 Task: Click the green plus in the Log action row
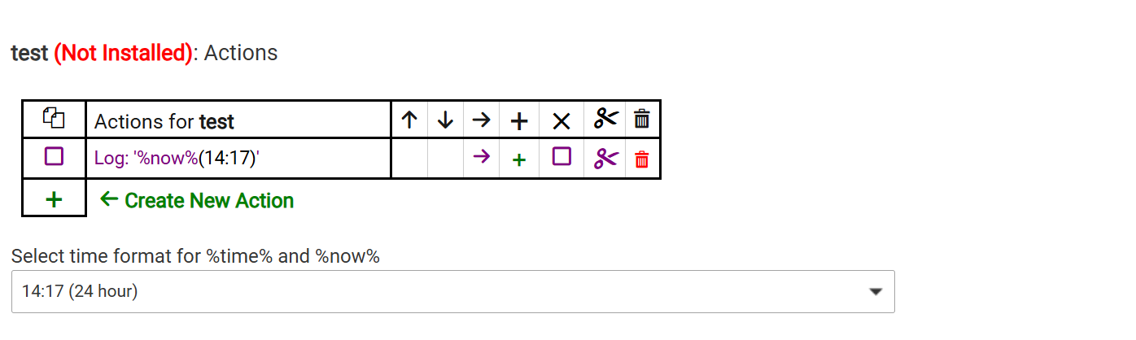(519, 159)
